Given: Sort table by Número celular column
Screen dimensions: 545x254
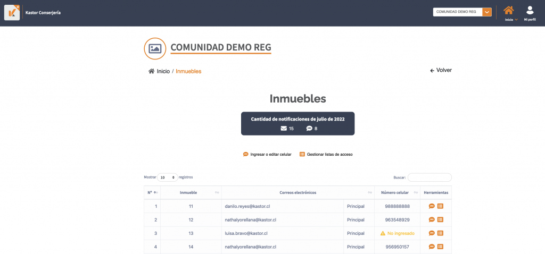Looking at the screenshot, I should click(397, 192).
